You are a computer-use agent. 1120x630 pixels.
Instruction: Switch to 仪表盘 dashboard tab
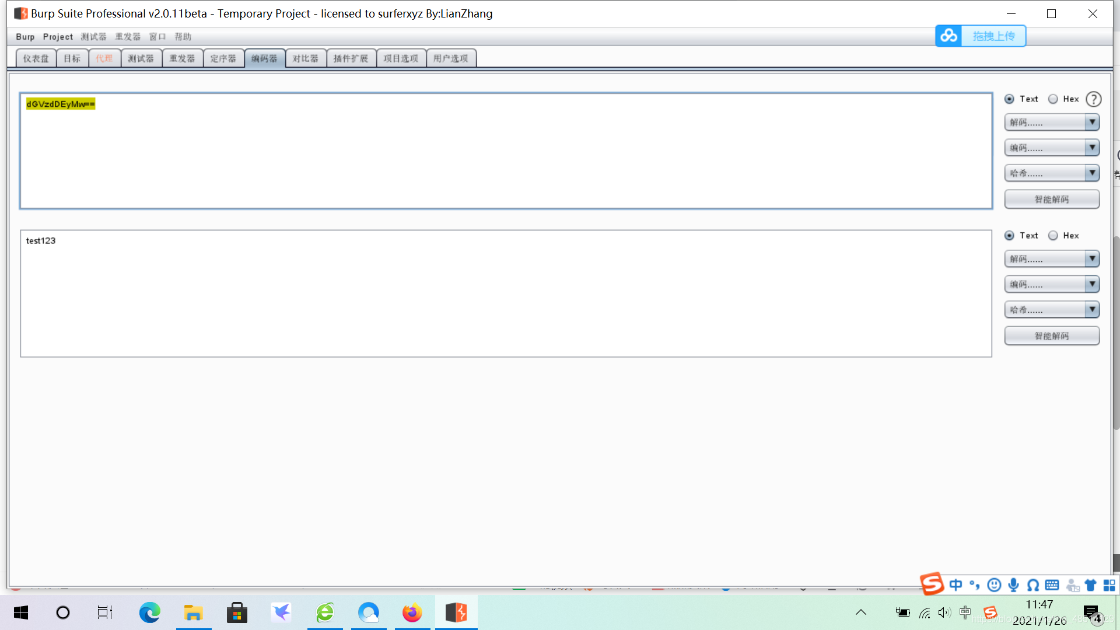[36, 58]
